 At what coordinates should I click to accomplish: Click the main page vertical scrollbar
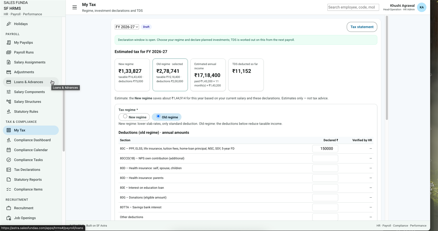pos(387,68)
